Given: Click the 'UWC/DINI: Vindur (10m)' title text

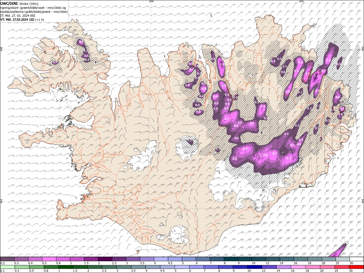Looking at the screenshot, I should [19, 3].
